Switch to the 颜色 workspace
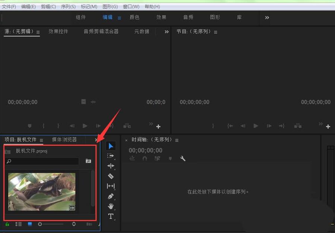 tap(134, 17)
